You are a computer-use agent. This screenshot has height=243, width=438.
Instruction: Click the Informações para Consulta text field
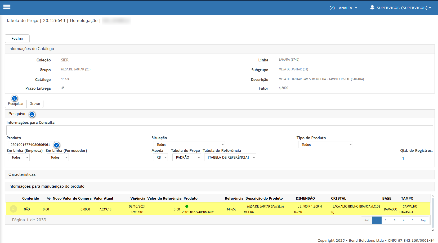click(219, 130)
